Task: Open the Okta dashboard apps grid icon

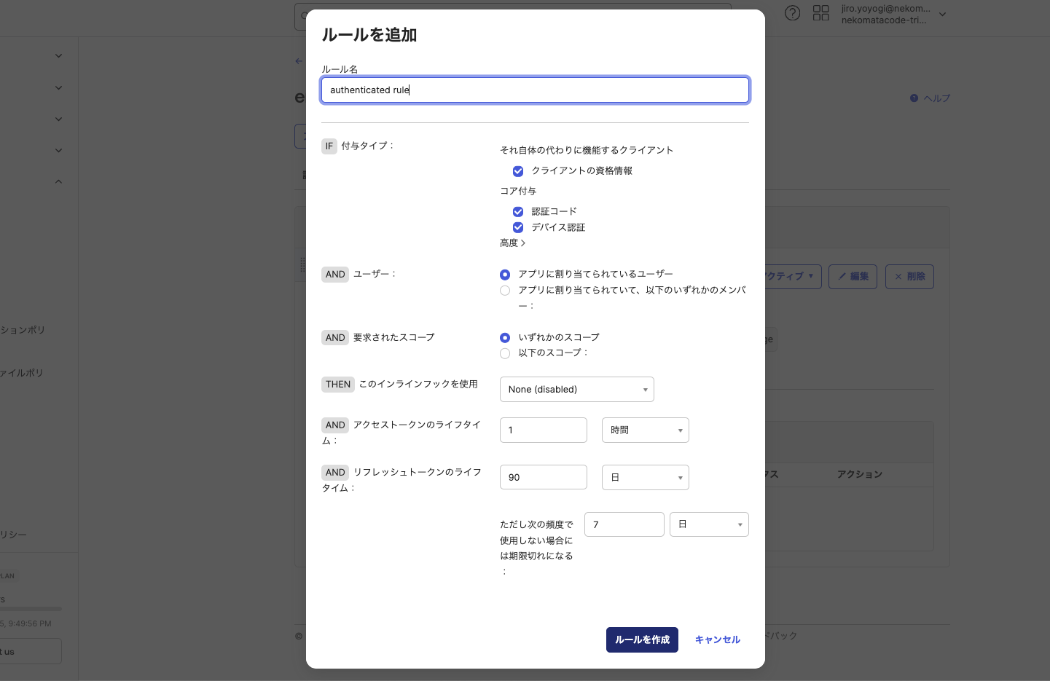Action: tap(821, 12)
